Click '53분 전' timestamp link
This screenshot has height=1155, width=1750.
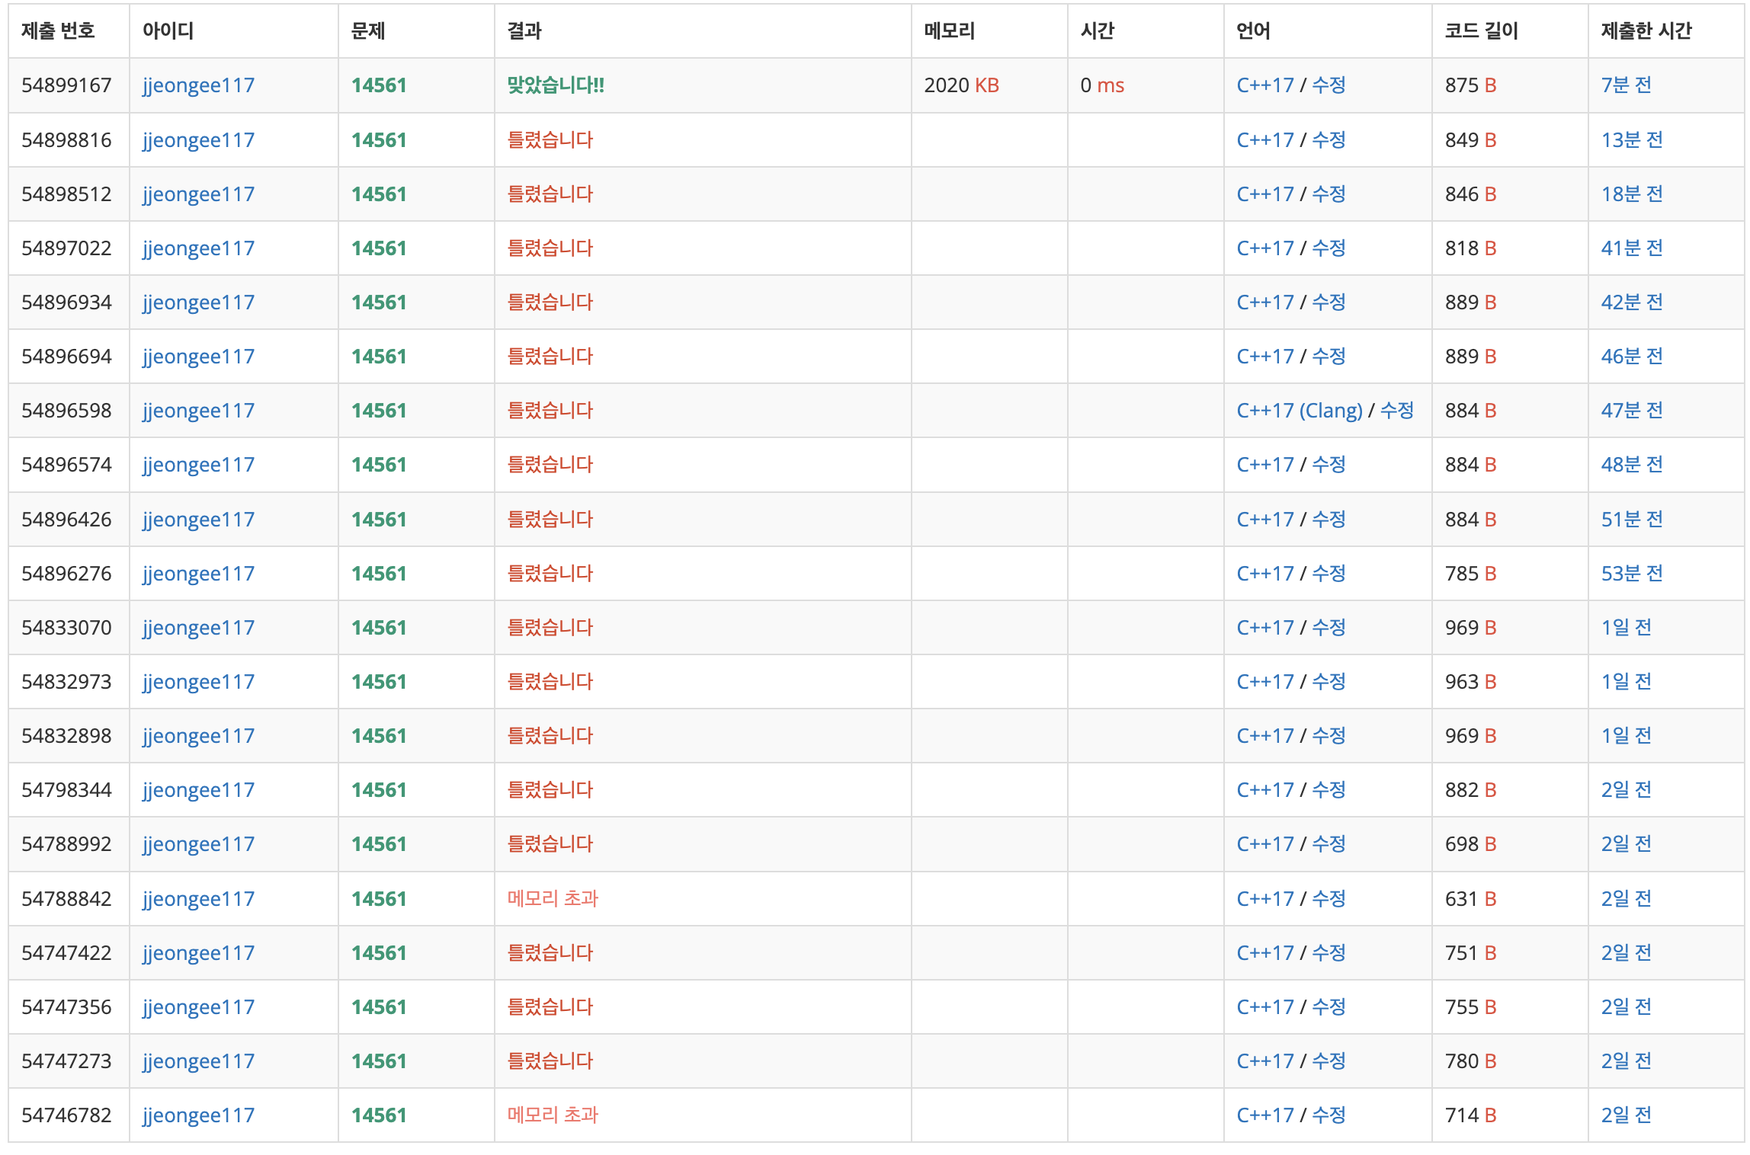[1631, 574]
